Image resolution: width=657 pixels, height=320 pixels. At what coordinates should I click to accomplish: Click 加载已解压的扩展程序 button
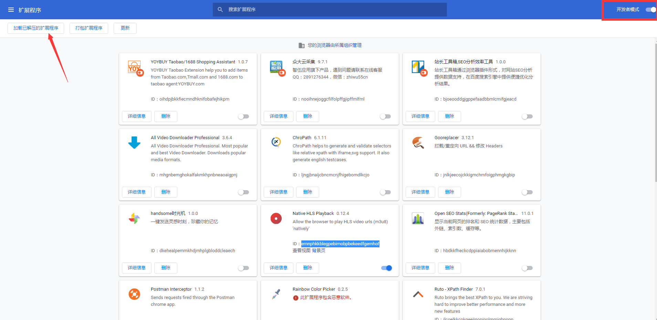tap(36, 28)
